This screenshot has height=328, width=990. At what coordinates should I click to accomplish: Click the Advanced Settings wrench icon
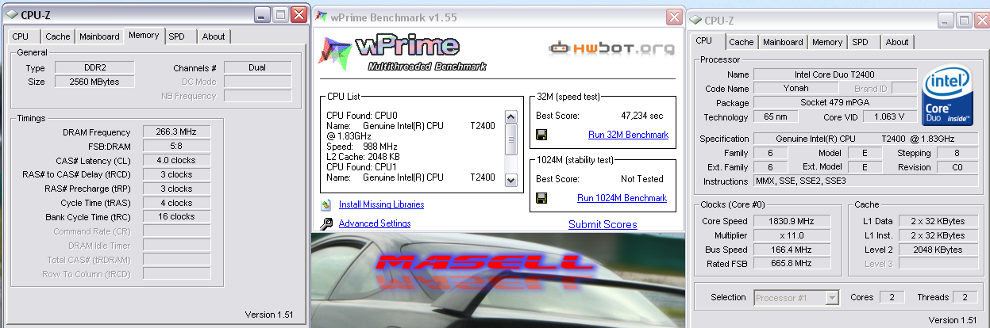point(326,224)
